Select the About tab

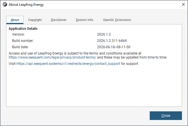point(15,20)
